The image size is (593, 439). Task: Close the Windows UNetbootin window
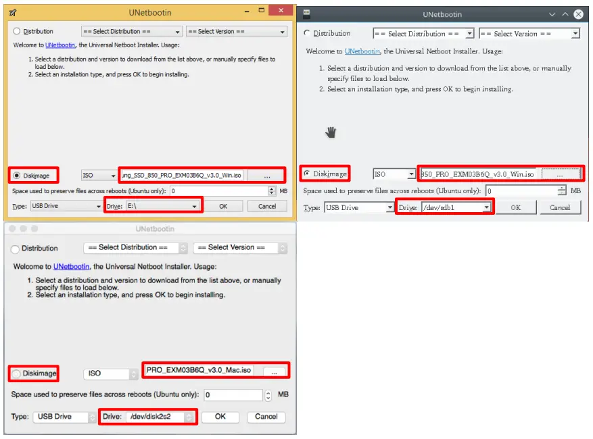pyautogui.click(x=281, y=10)
